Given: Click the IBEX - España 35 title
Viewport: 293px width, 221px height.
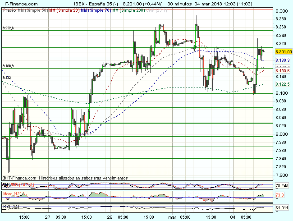Looking at the screenshot, I should 90,3.
